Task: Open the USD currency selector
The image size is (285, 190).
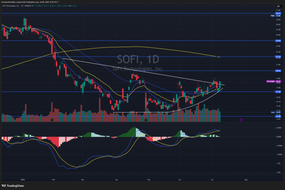Action: (278, 6)
